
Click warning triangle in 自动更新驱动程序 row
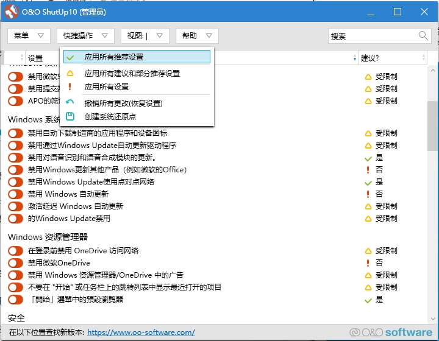(x=368, y=146)
